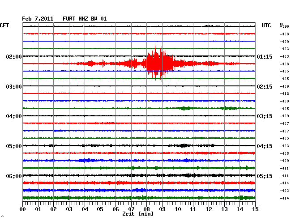291x221 pixels.
Task: Select minute tick label 13
Action: click(224, 209)
